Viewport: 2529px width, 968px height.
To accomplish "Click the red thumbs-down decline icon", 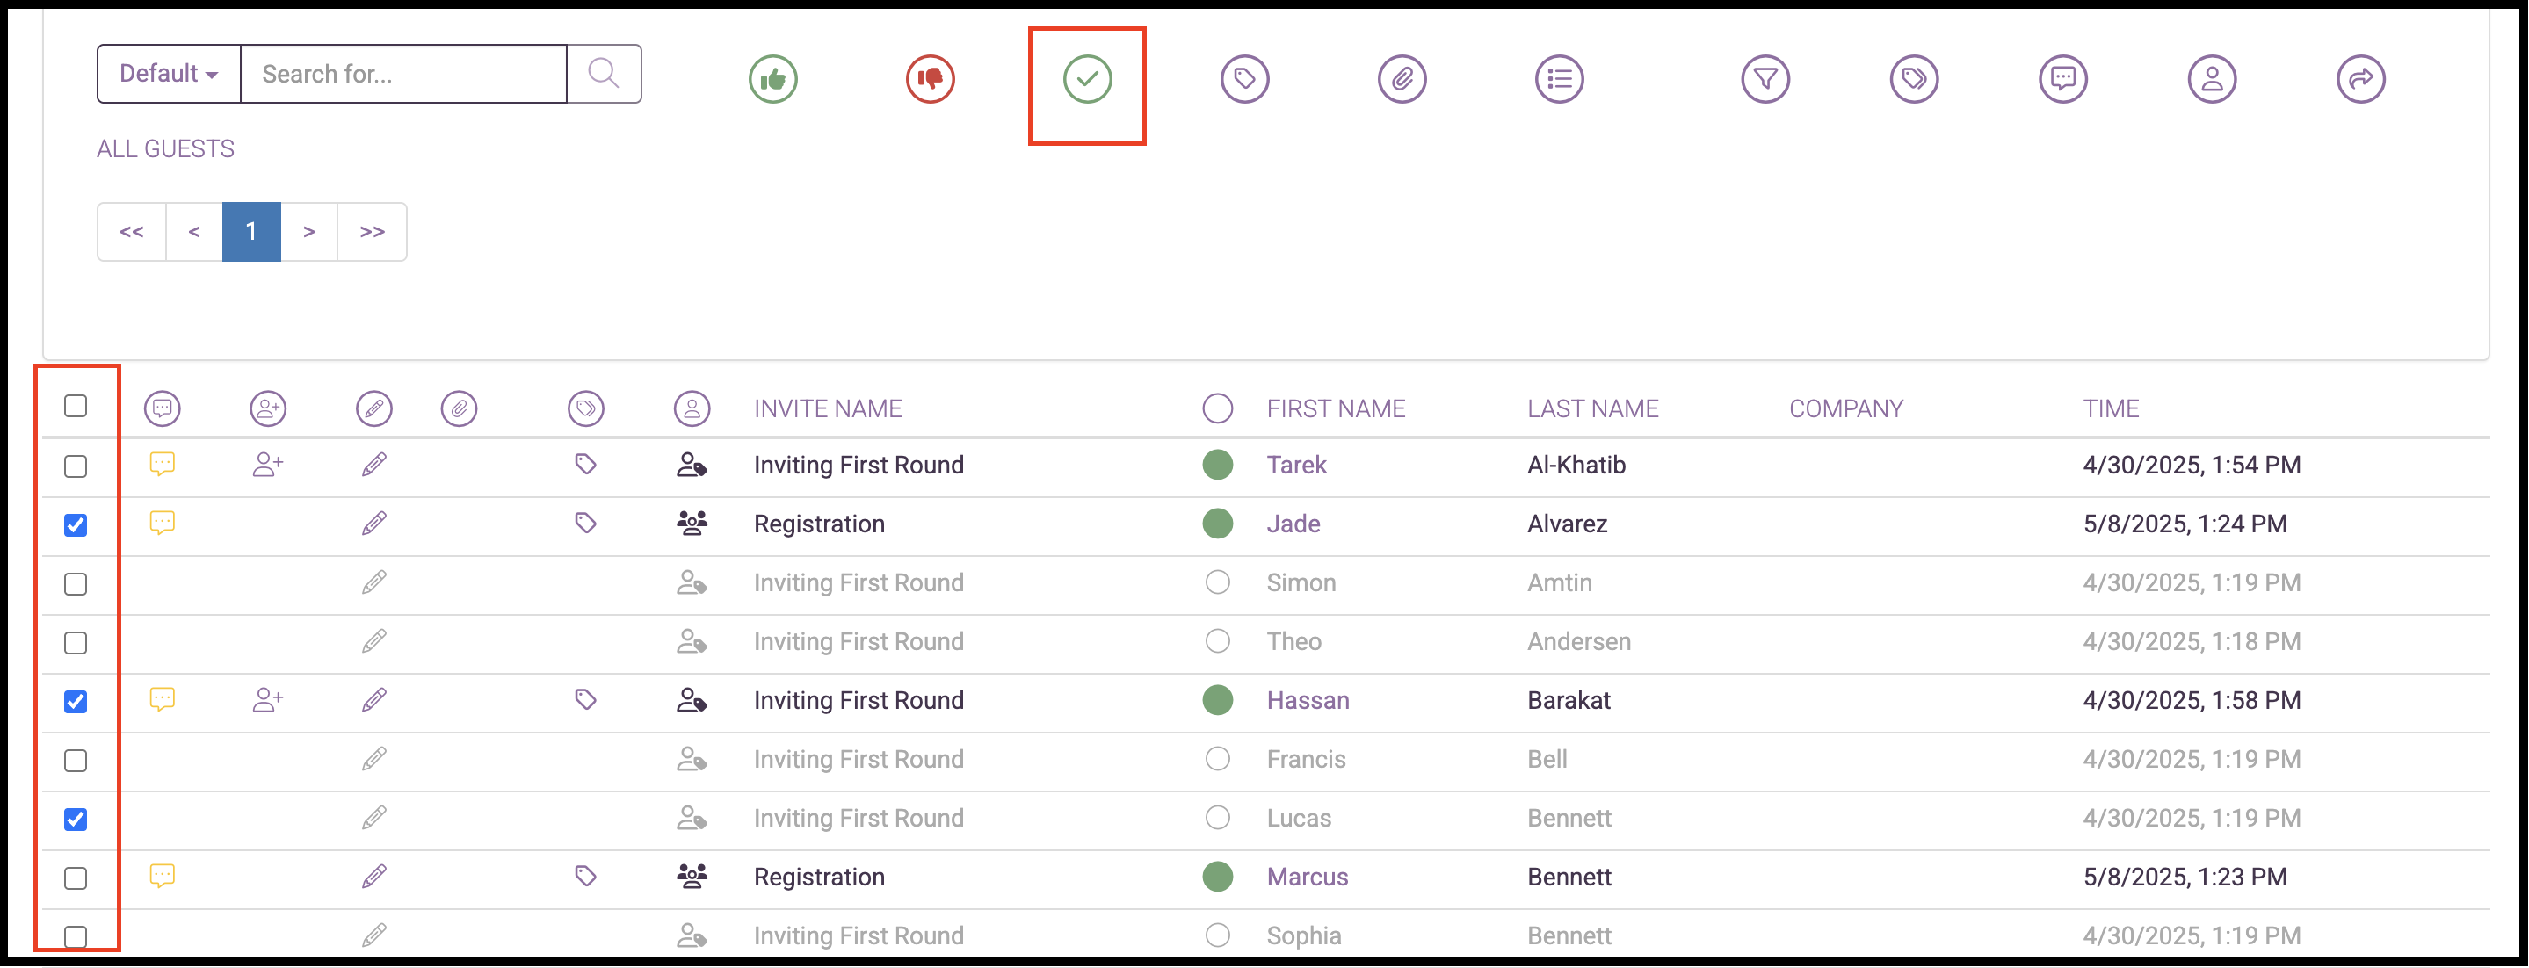I will 930,78.
